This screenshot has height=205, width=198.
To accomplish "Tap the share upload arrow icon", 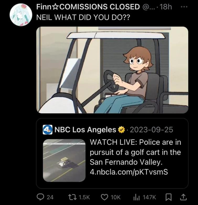I will [184, 197].
